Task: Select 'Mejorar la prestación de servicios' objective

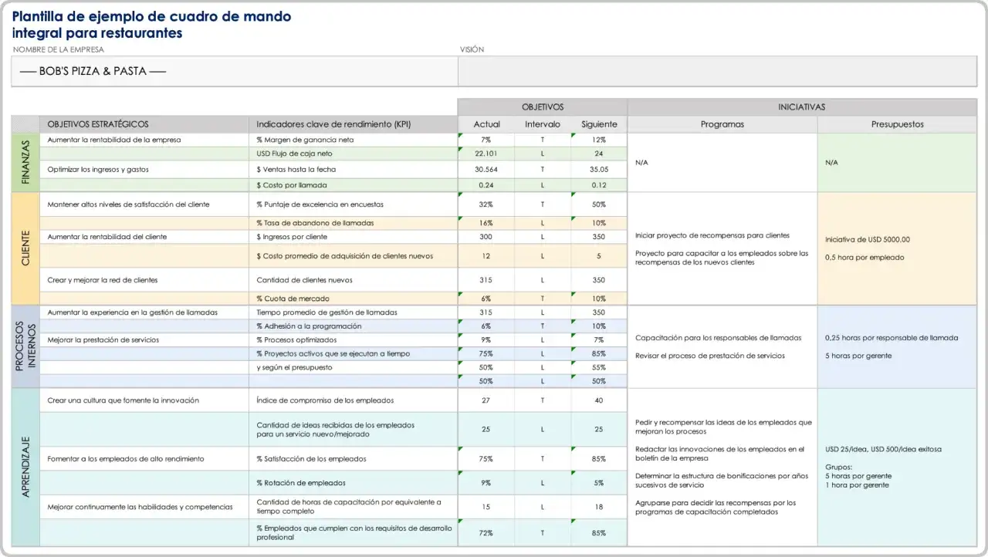Action: 103,340
